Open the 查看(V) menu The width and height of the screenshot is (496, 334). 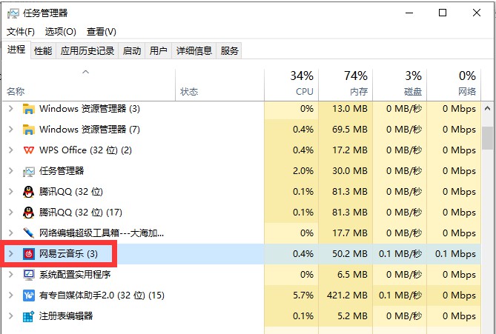[102, 32]
